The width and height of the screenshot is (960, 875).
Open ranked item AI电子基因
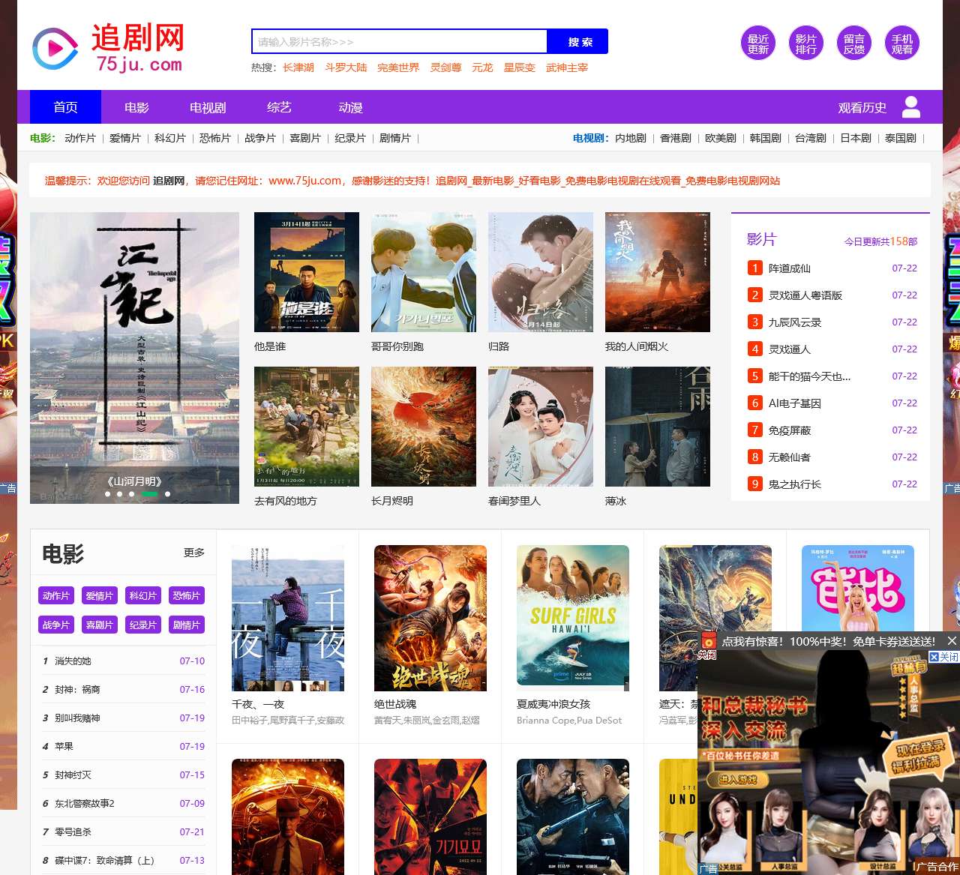795,403
